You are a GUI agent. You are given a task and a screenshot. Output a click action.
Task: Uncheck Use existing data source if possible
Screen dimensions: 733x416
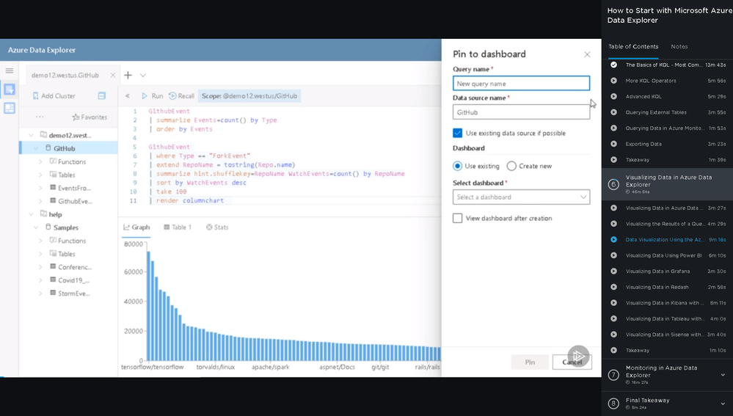[457, 134]
